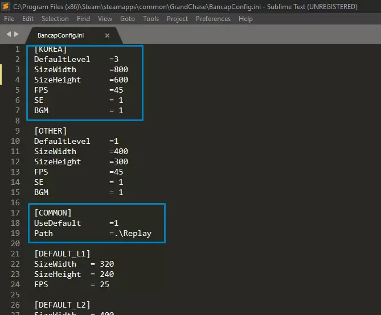Click SE text on line 6

click(x=39, y=100)
